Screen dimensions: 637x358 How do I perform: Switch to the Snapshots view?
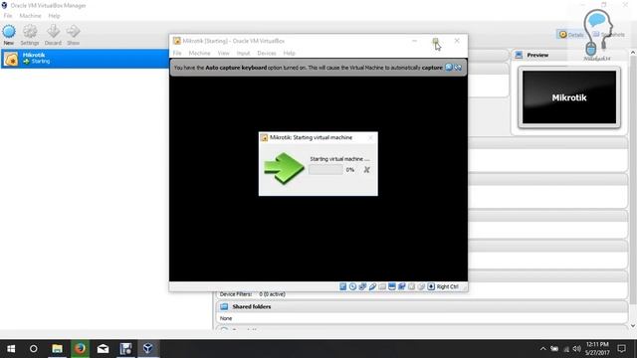click(x=608, y=35)
